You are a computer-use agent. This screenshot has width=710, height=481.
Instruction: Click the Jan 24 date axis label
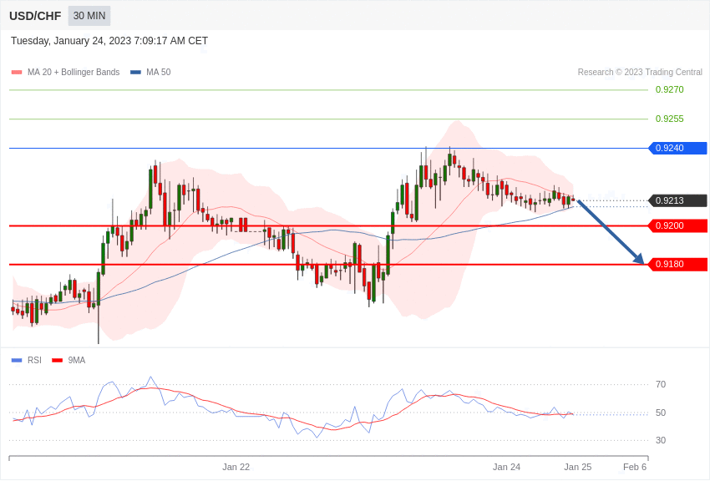coord(506,467)
